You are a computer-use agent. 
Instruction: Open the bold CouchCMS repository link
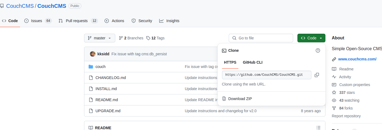coord(52,6)
